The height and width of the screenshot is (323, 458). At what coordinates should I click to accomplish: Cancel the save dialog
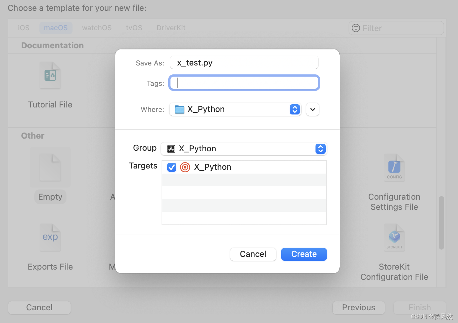click(253, 254)
